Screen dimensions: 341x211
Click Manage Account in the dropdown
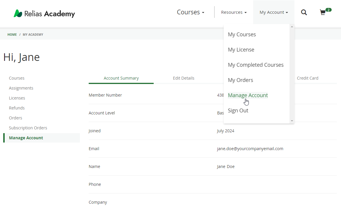pos(248,95)
